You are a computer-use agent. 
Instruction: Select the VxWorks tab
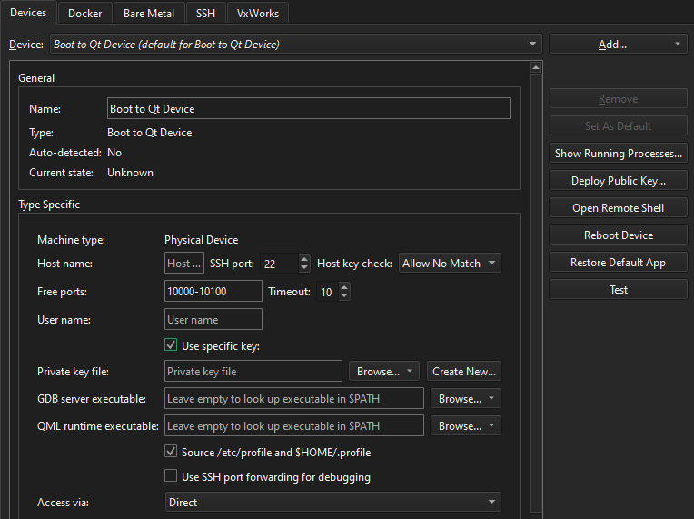[258, 14]
